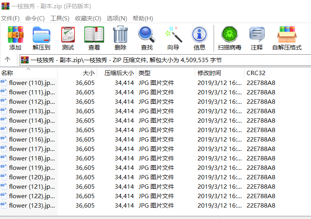
Task: Select file flower (113).jpg
Action: [x=32, y=111]
